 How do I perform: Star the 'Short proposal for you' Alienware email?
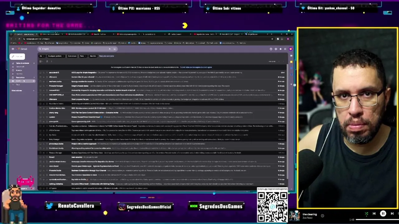[44, 99]
